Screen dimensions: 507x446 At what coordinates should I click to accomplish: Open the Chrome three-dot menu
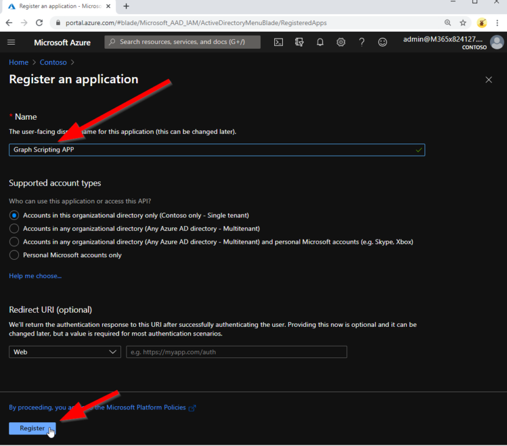coord(497,23)
